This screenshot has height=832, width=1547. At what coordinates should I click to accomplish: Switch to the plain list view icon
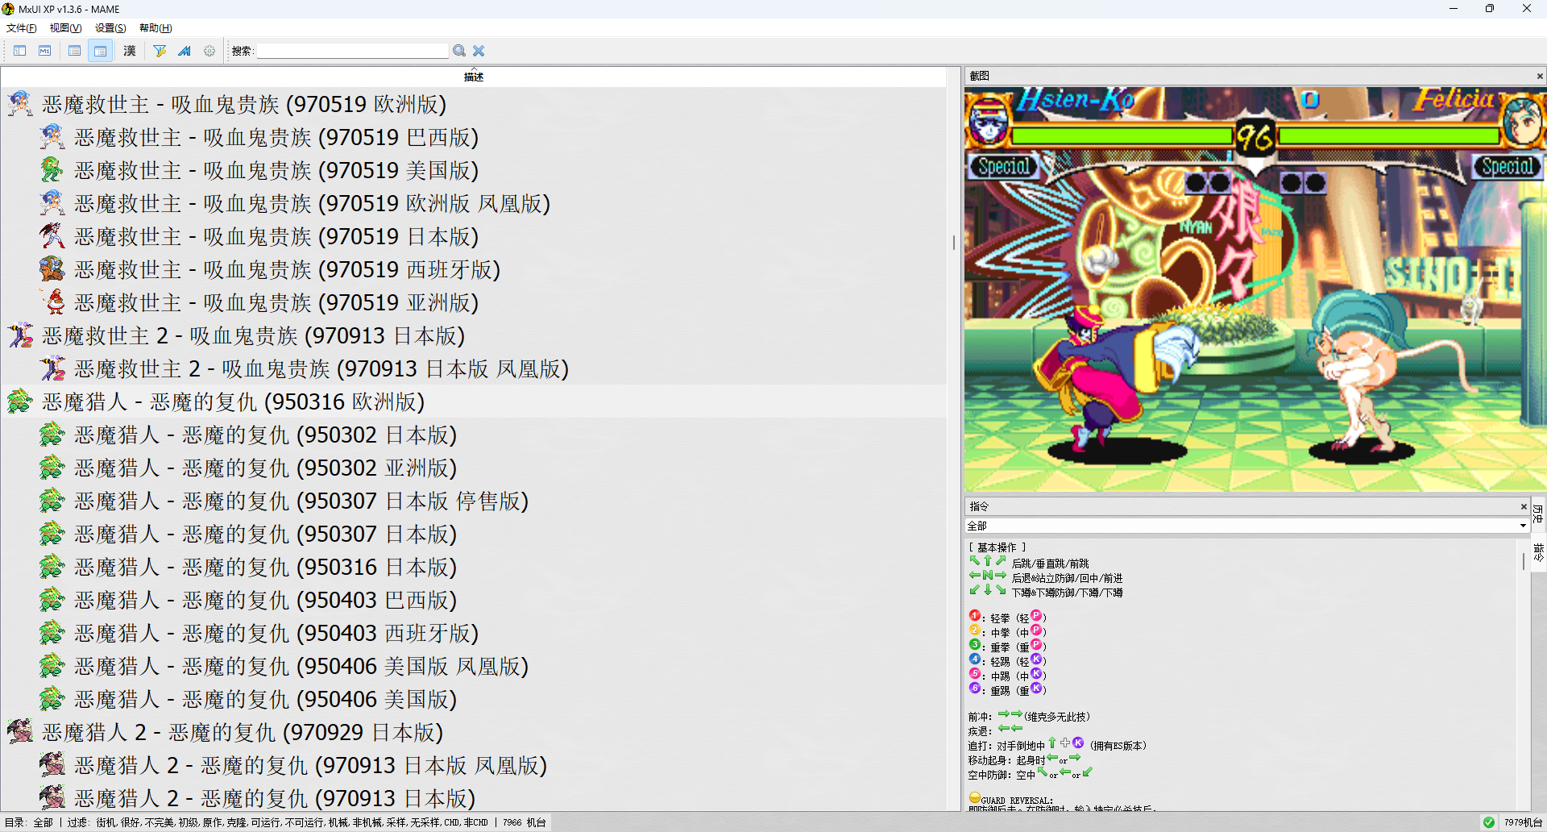(x=75, y=51)
